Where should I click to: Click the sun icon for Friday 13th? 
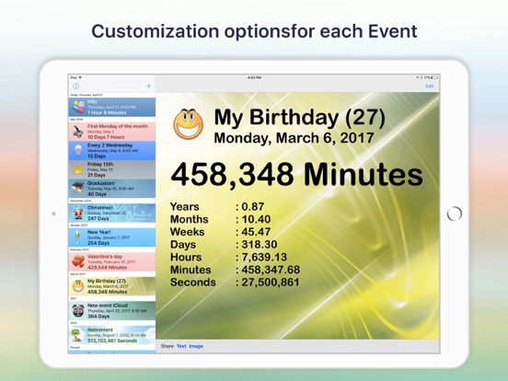[77, 169]
